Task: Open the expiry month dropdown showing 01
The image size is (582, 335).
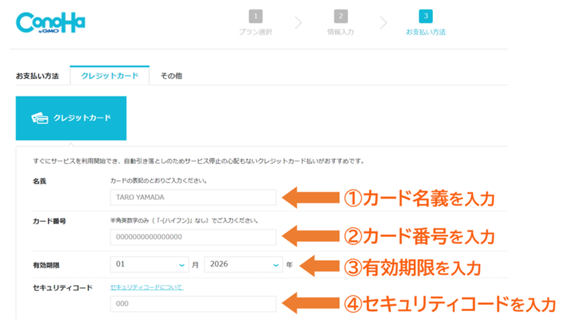Action: point(149,265)
